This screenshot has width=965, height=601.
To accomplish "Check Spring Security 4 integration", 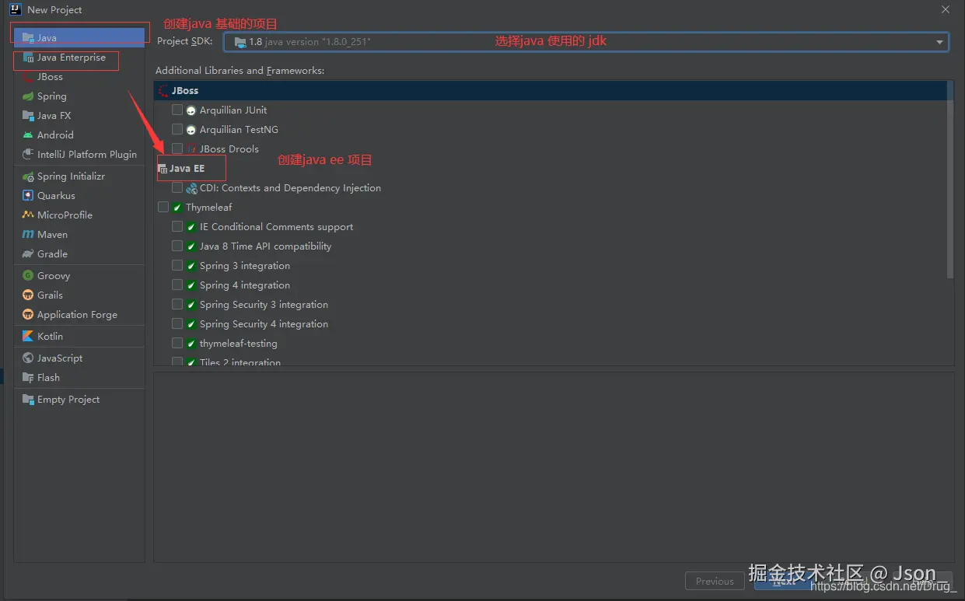I will pyautogui.click(x=177, y=324).
